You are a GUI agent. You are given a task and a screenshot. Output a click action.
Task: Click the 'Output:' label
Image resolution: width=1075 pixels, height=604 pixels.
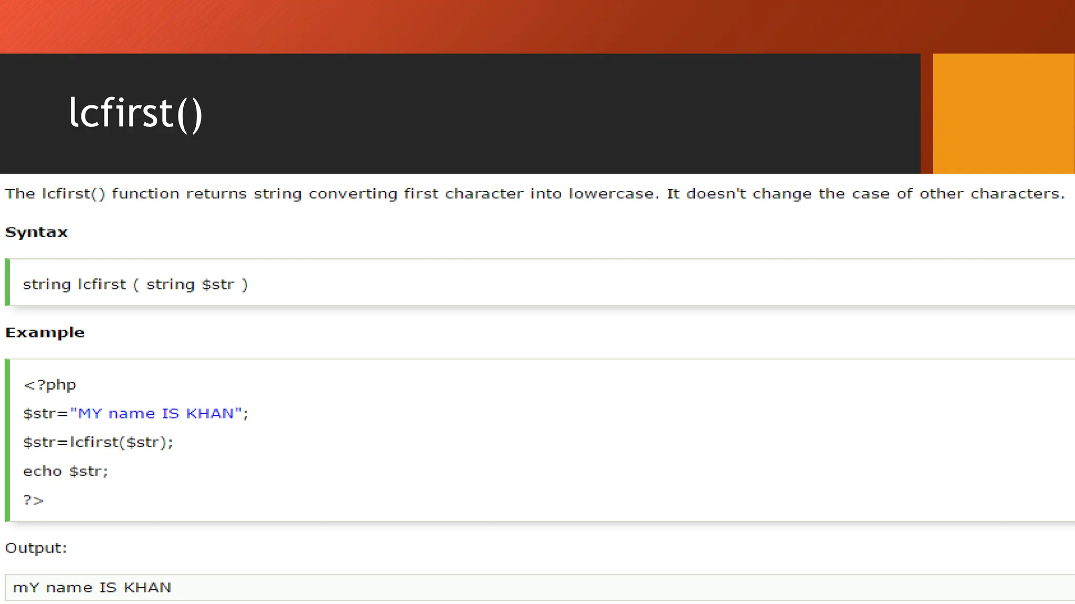point(36,548)
